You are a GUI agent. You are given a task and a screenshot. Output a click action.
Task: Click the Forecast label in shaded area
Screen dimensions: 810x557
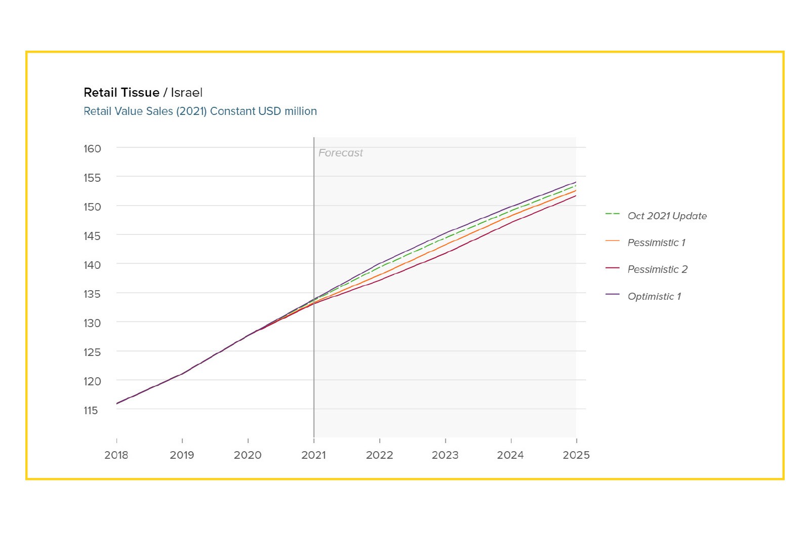coord(341,153)
